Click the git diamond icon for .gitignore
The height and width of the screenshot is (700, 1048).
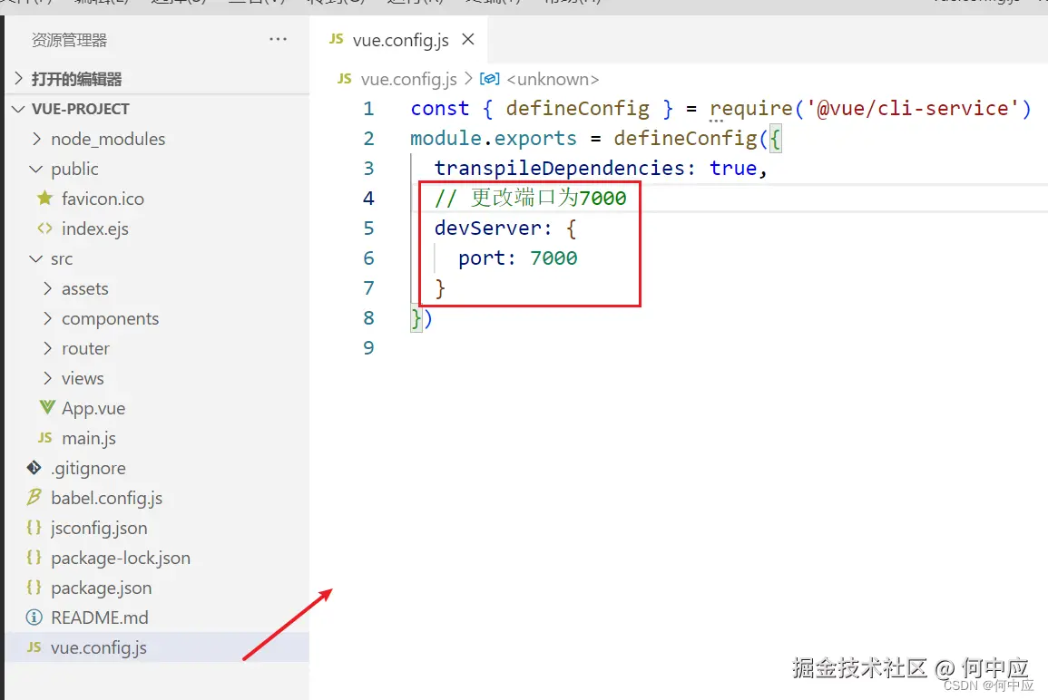point(34,468)
